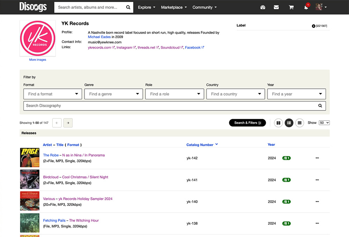This screenshot has height=237, width=349.
Task: Open the messages envelope icon
Action: coord(276,7)
